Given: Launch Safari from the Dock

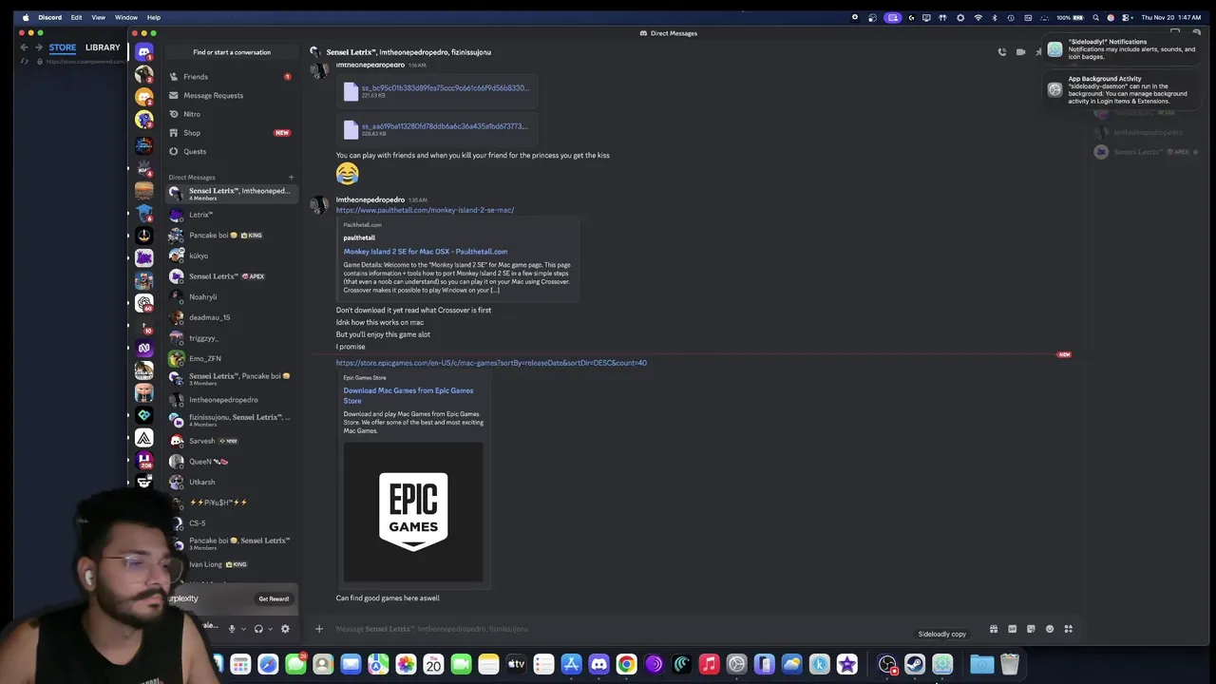Looking at the screenshot, I should (268, 664).
